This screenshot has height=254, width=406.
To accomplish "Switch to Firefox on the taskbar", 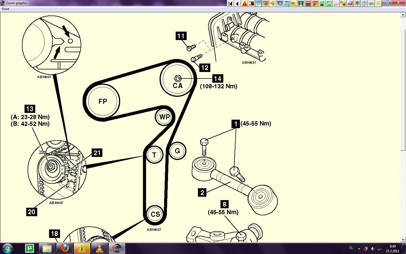I will pyautogui.click(x=65, y=248).
